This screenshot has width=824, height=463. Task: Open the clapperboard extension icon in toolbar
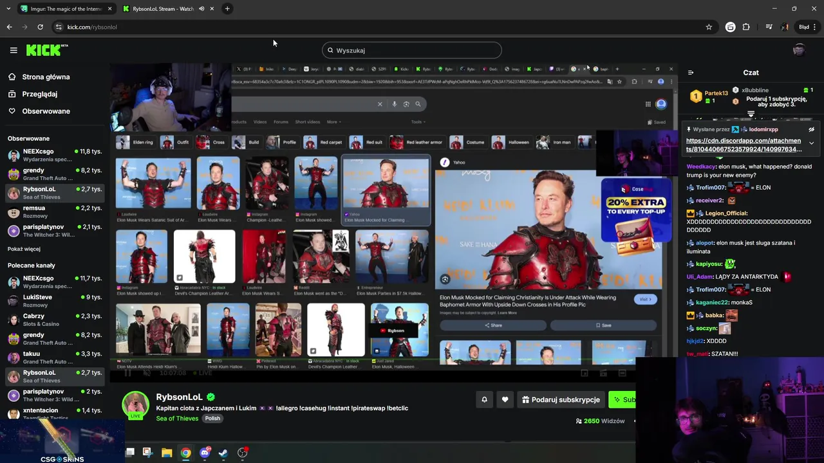730,27
